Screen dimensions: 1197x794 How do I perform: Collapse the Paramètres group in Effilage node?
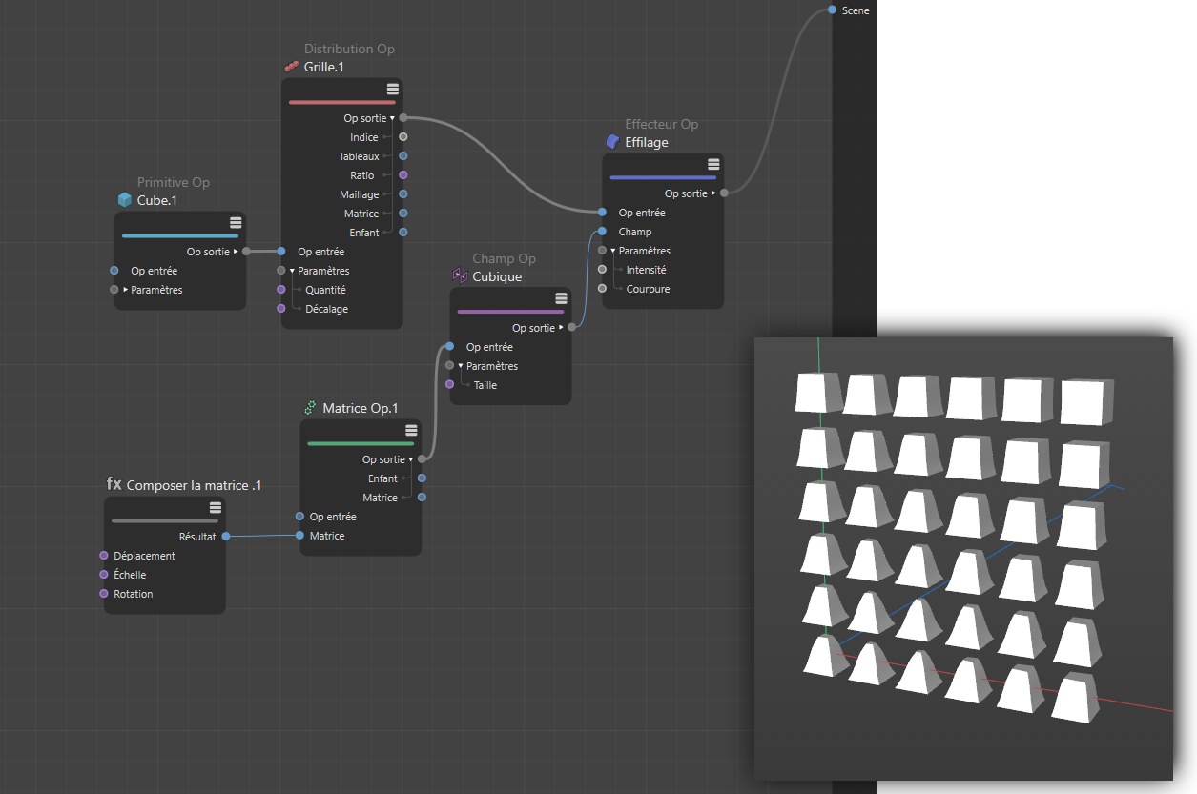pos(613,251)
